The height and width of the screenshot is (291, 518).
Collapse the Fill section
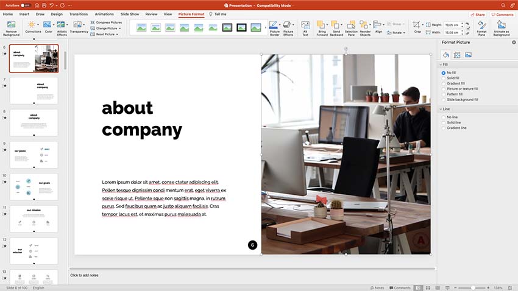tap(441, 64)
